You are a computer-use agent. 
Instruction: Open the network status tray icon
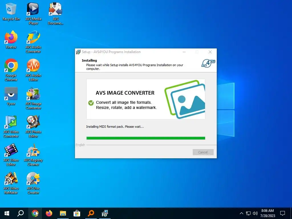248,213
